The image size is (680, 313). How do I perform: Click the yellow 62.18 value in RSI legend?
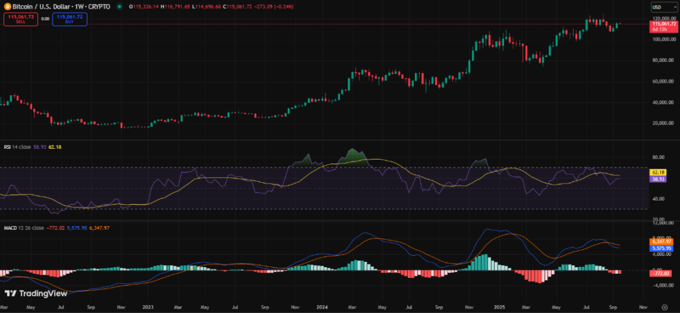click(x=55, y=147)
